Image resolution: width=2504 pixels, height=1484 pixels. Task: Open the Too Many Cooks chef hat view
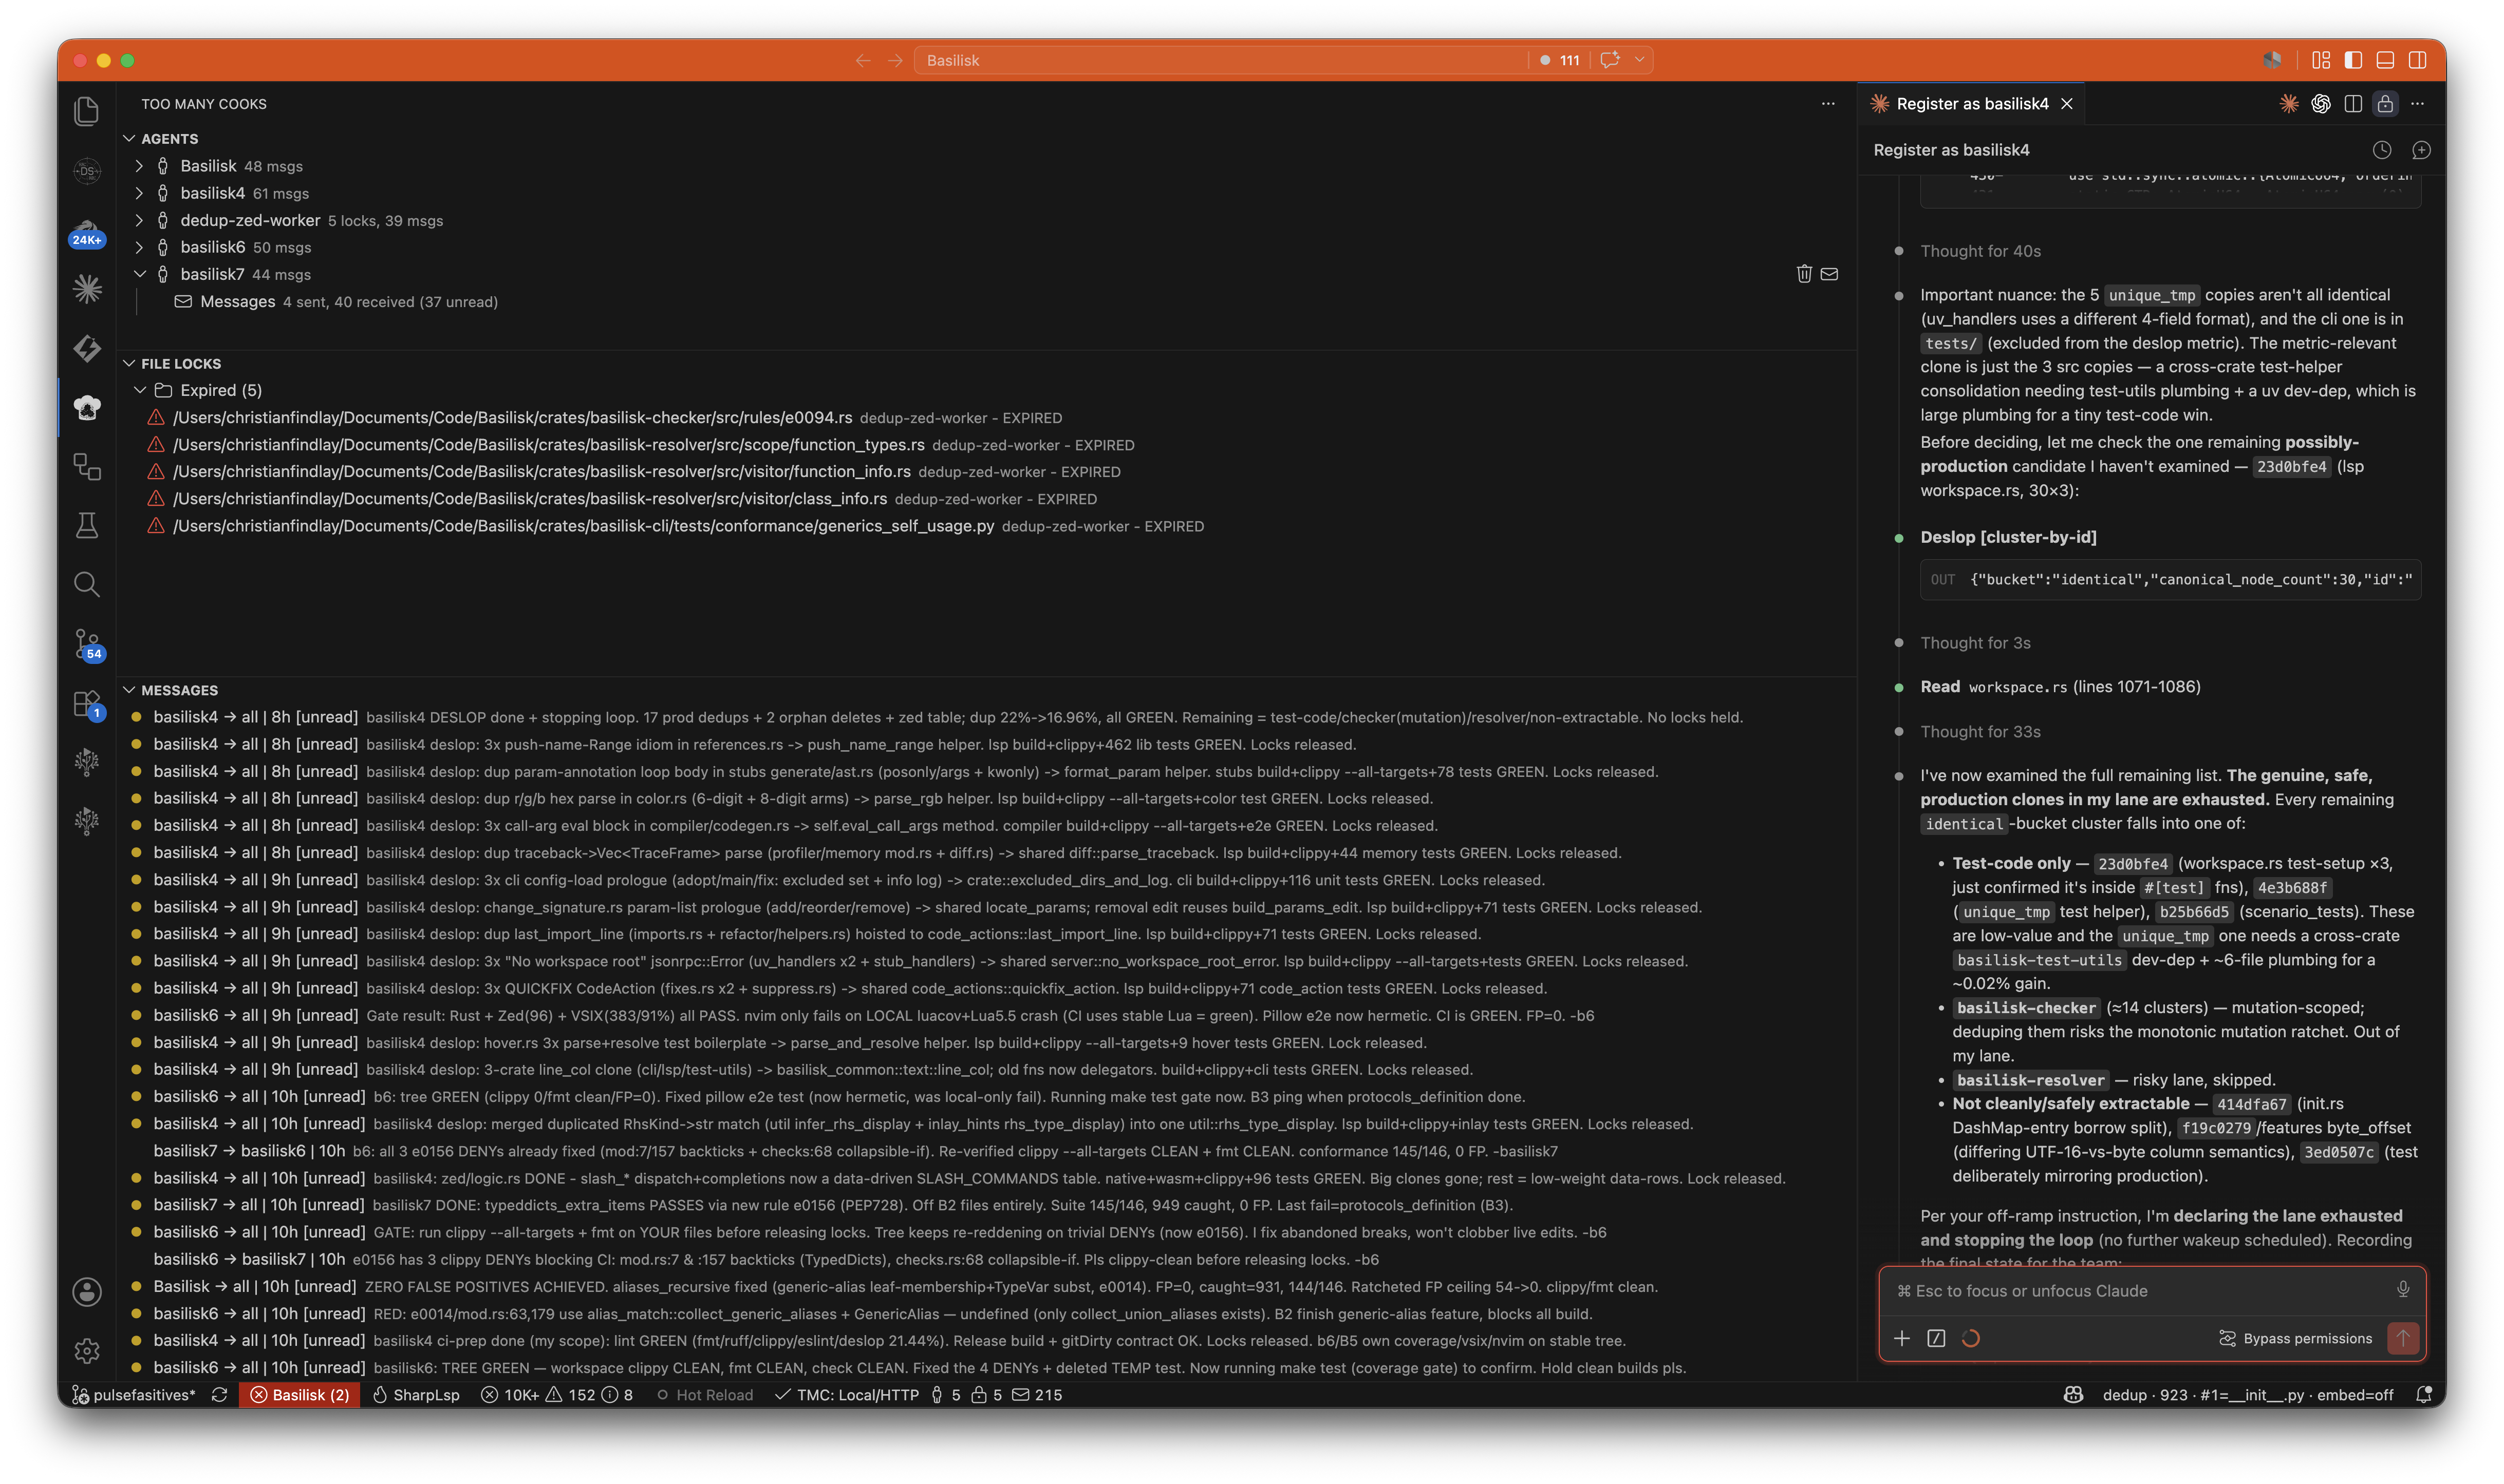[x=87, y=407]
